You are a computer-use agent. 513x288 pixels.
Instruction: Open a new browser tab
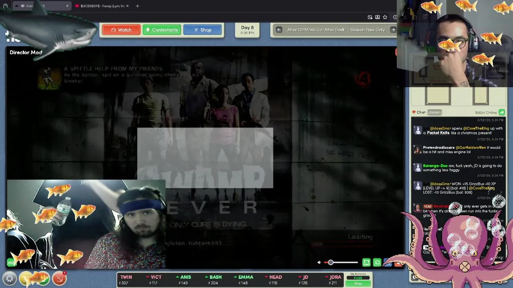coord(137,6)
